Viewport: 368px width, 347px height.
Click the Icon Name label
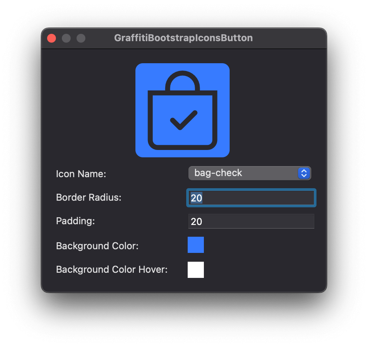point(81,174)
